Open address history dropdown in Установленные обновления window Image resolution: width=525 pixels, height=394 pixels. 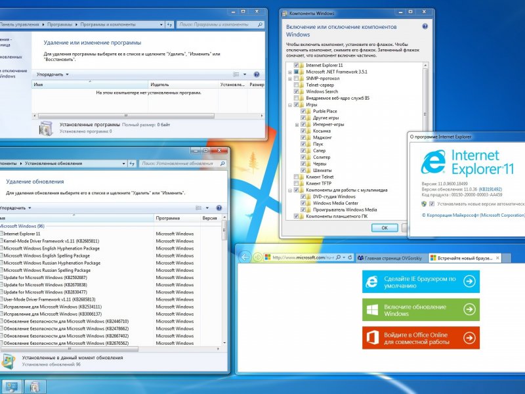click(124, 164)
